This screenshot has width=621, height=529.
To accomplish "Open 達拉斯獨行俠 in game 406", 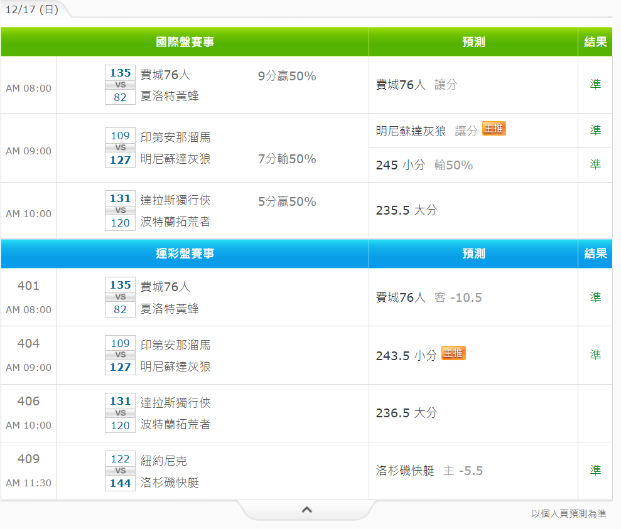I will pyautogui.click(x=175, y=403).
